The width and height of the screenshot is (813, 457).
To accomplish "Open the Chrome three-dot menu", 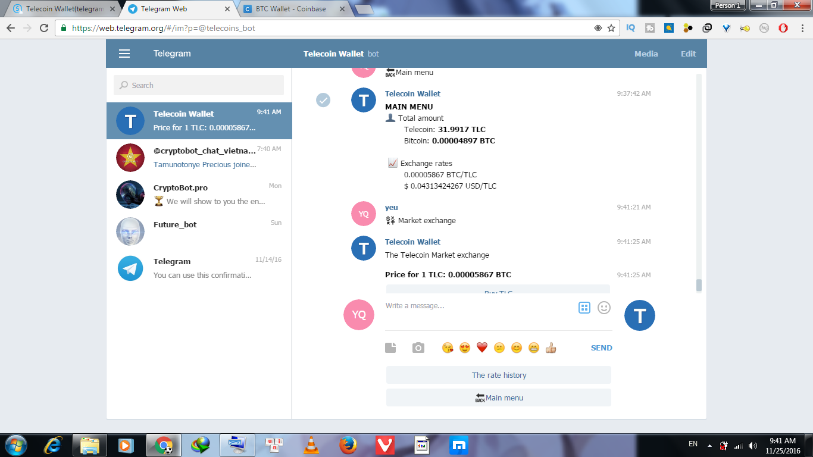I will (x=802, y=28).
